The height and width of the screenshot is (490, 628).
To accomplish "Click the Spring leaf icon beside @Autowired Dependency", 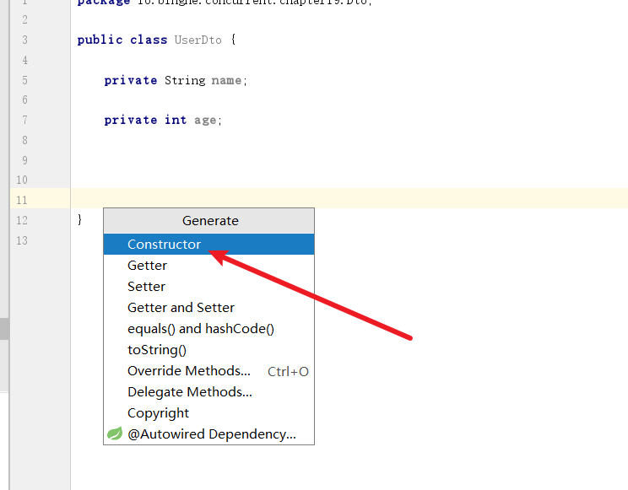I will click(x=114, y=434).
